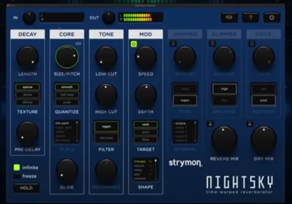Set Glimmer Enhance to low
Image resolution: width=292 pixels, height=204 pixels.
[x=224, y=100]
